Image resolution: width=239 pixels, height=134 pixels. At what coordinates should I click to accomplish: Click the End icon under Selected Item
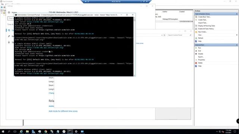coord(196,51)
